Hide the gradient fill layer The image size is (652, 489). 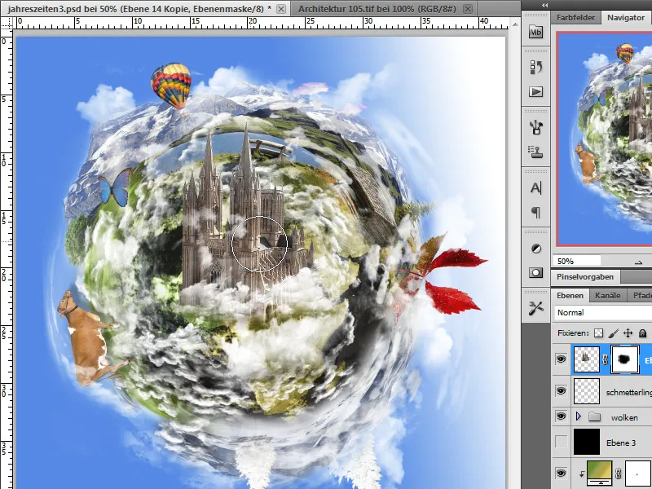click(x=561, y=474)
